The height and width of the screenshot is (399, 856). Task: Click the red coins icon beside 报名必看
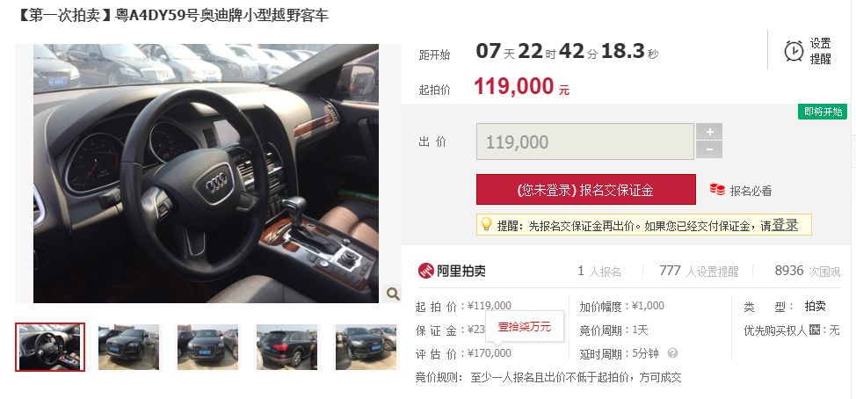click(x=717, y=190)
